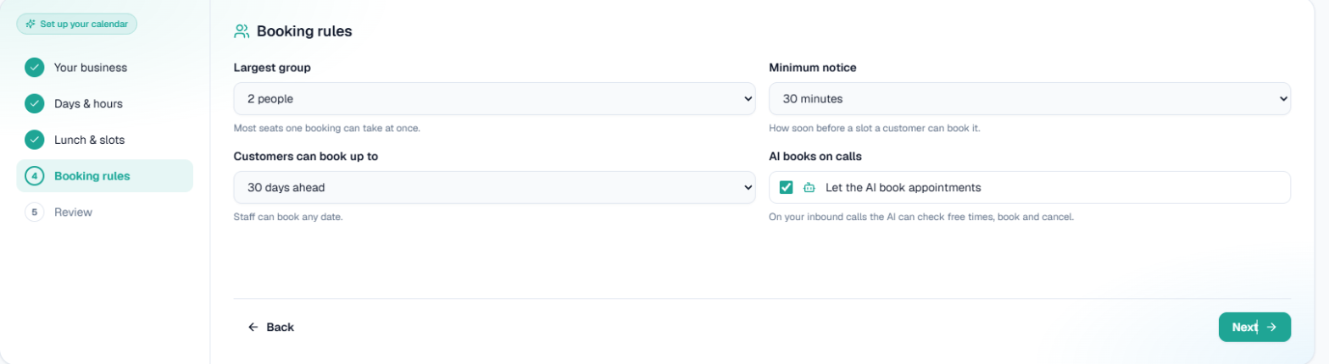Click hint about AI on inbound calls
The image size is (1329, 364).
922,217
